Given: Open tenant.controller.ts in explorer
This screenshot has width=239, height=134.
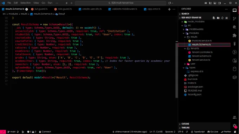Looking at the screenshot, I should pos(202,52).
